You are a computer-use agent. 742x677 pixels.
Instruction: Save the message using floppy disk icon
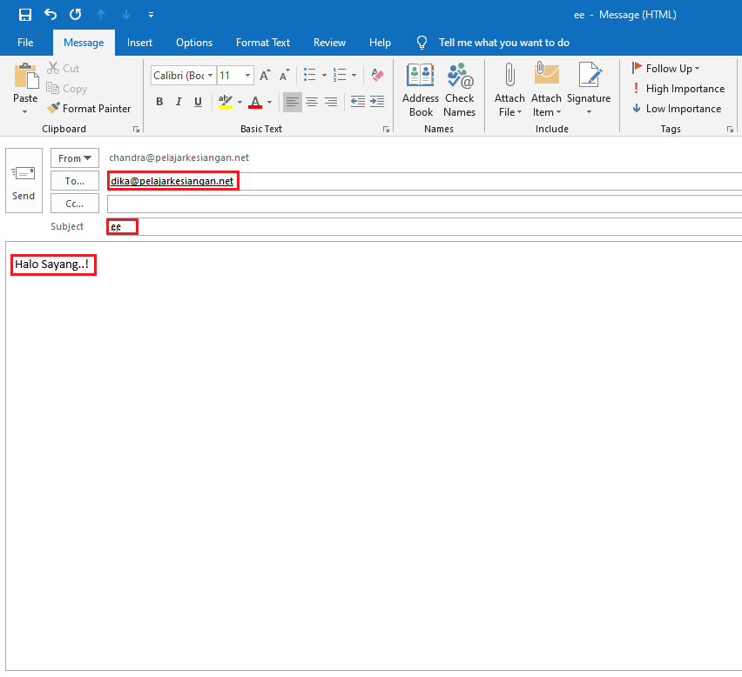click(x=25, y=15)
